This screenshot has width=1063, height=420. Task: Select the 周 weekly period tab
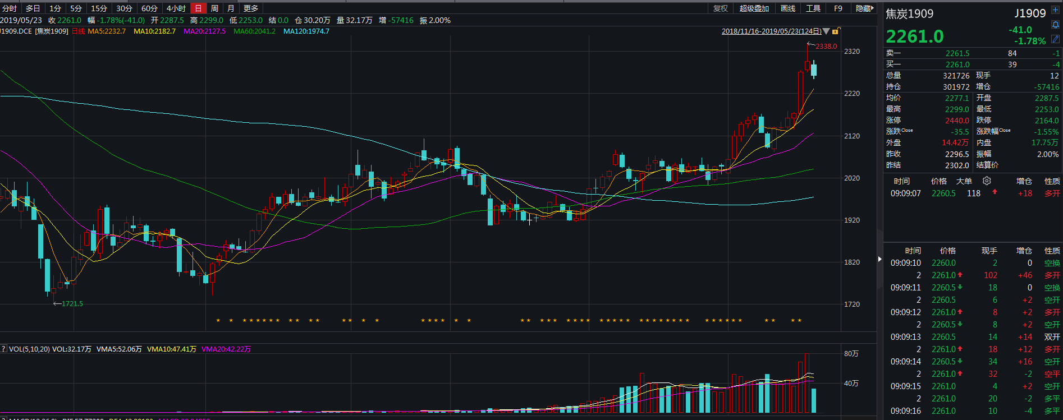click(214, 8)
